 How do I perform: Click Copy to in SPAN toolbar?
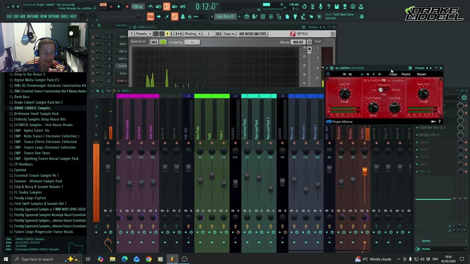tap(229, 34)
